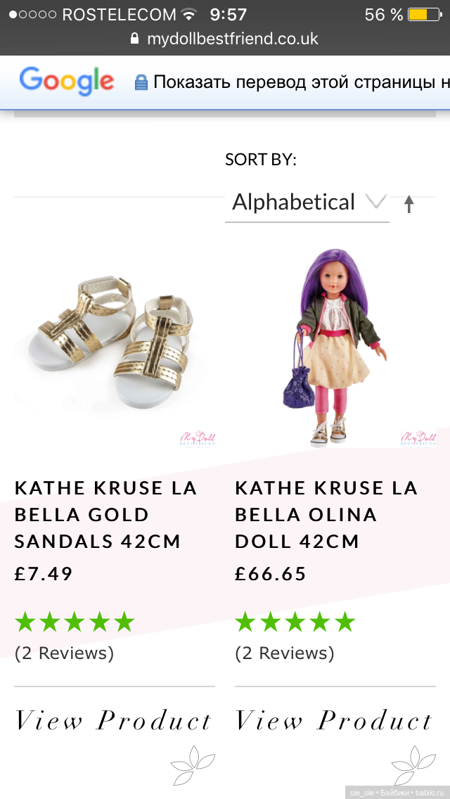Open the 2 Reviews link for sandals

[x=64, y=653]
